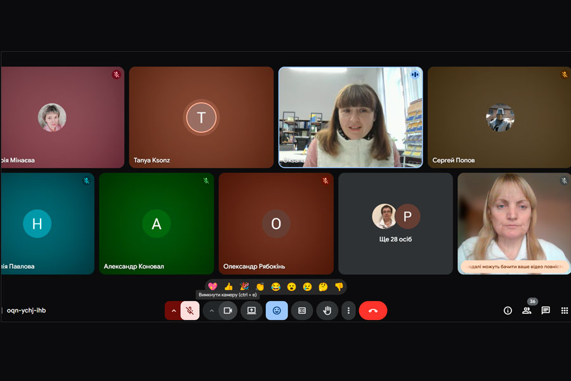
Task: Send the surprised face reaction
Action: point(291,286)
